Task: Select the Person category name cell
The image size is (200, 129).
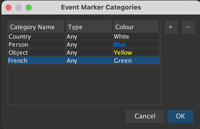Action: coord(37,45)
